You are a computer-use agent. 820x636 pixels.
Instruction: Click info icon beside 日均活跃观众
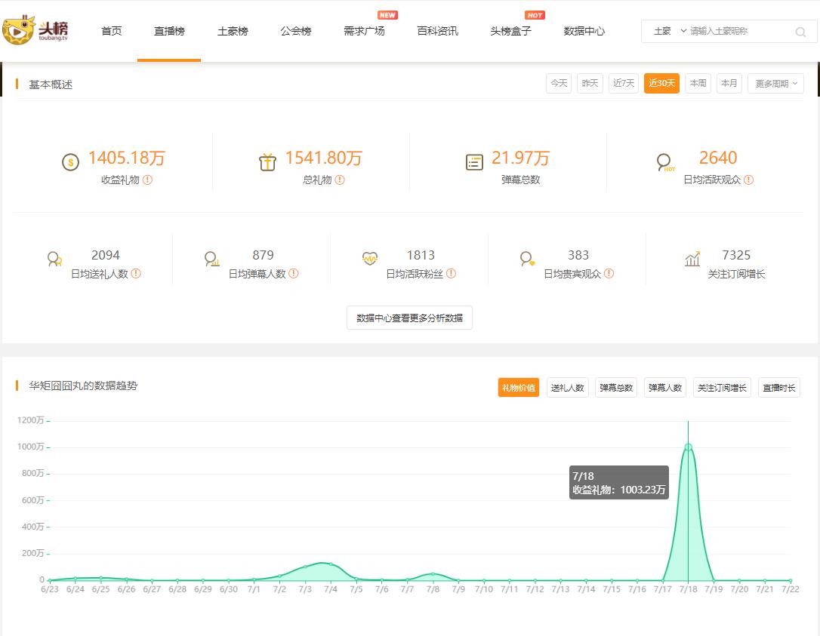click(x=748, y=180)
